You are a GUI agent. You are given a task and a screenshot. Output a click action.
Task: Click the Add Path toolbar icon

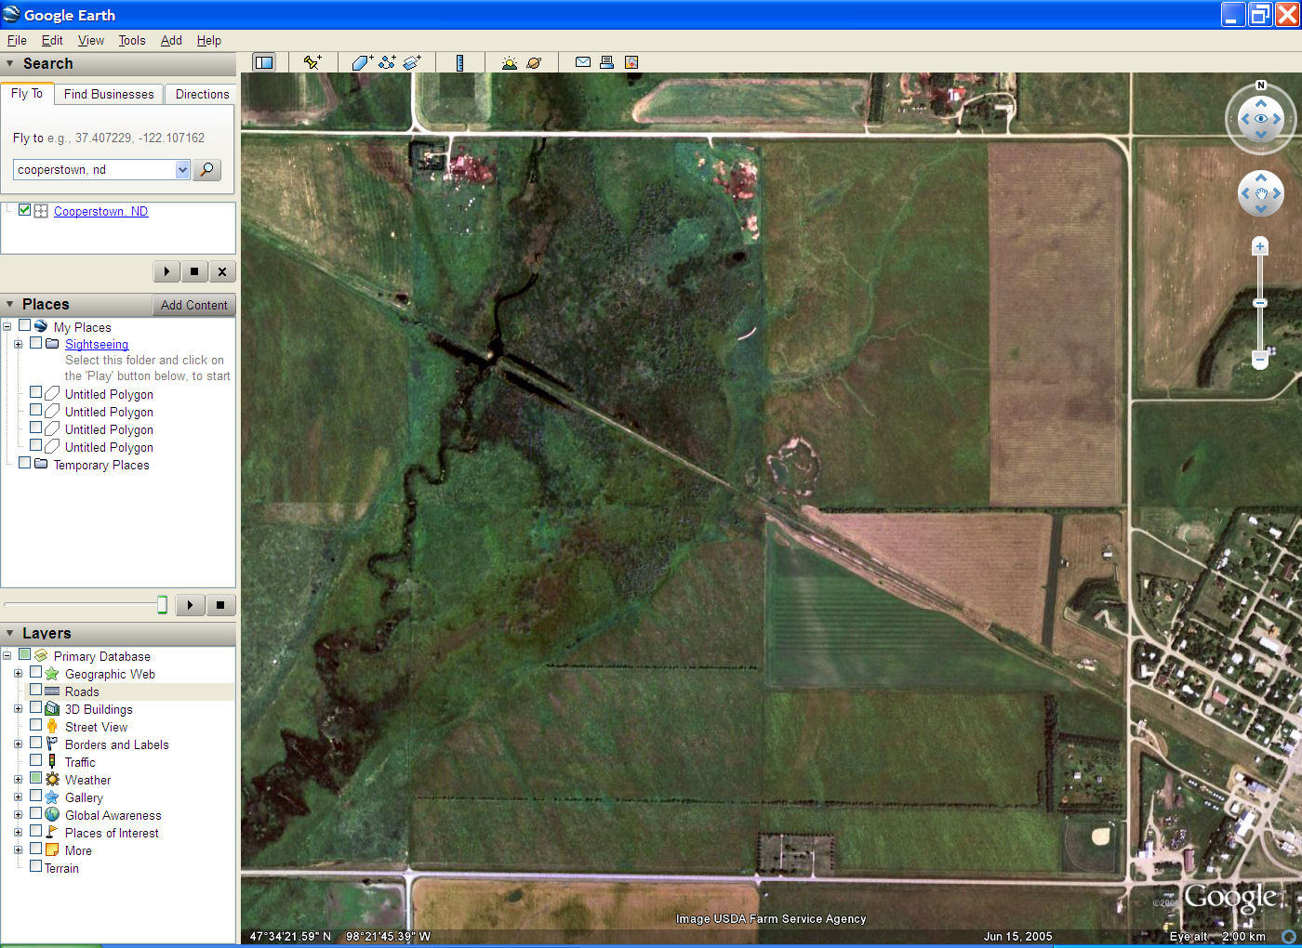click(x=387, y=62)
